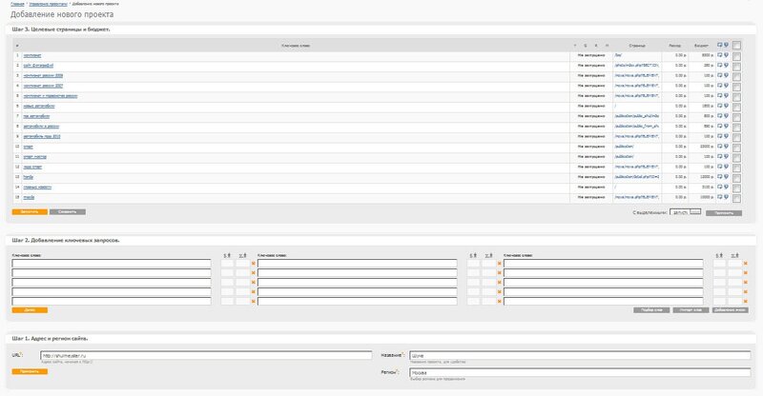Click orange launch button below keyword table
Image resolution: width=763 pixels, height=396 pixels.
[x=30, y=212]
